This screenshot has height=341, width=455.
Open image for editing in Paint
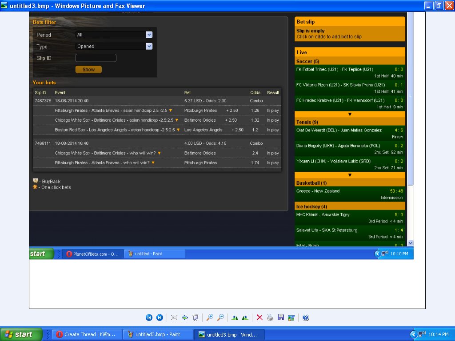point(291,317)
